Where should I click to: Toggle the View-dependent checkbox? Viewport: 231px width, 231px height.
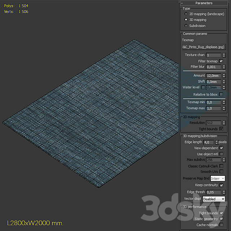(221, 148)
